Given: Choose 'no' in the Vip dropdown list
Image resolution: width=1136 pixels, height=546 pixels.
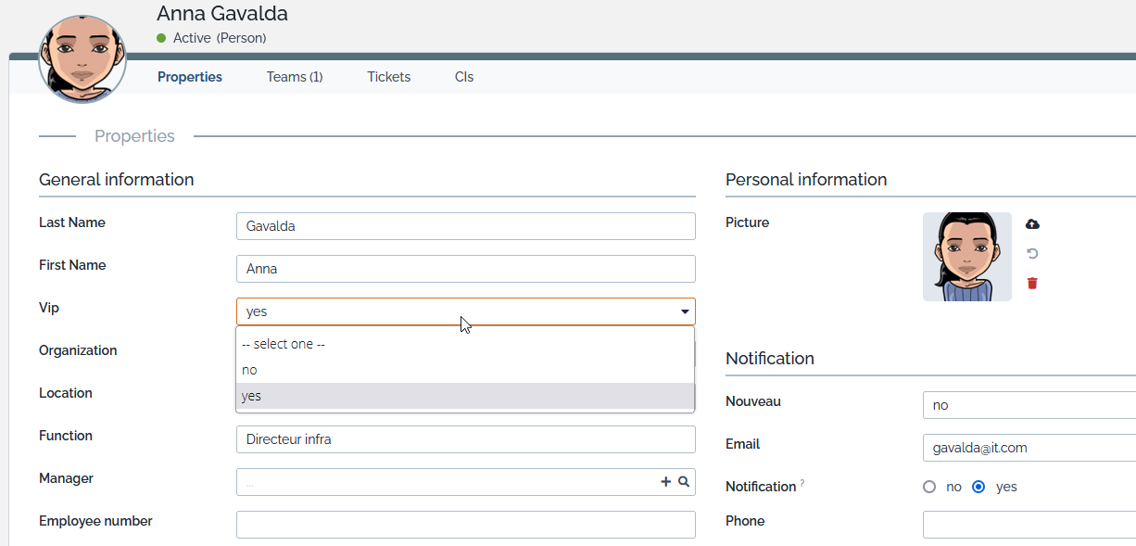Looking at the screenshot, I should click(465, 370).
